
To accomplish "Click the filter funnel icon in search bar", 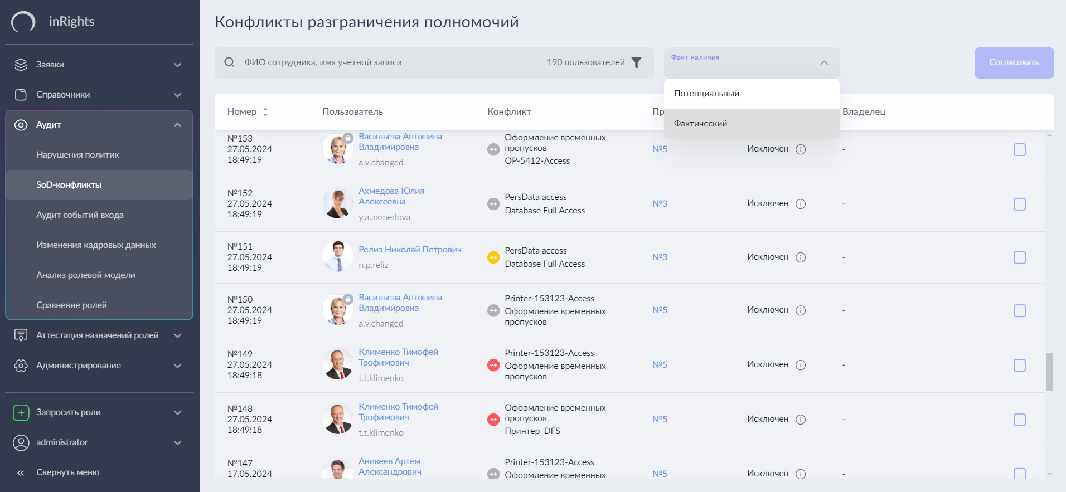I will [x=636, y=62].
